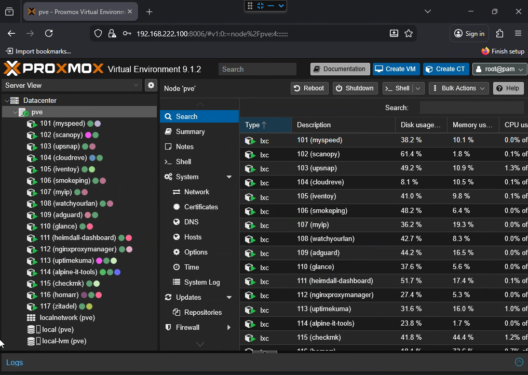Click the gear settings icon beside Server View

coord(151,85)
